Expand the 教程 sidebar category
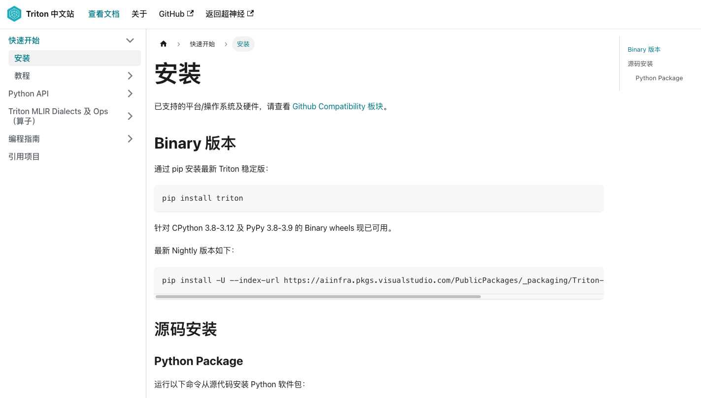The image size is (701, 398). click(x=130, y=76)
